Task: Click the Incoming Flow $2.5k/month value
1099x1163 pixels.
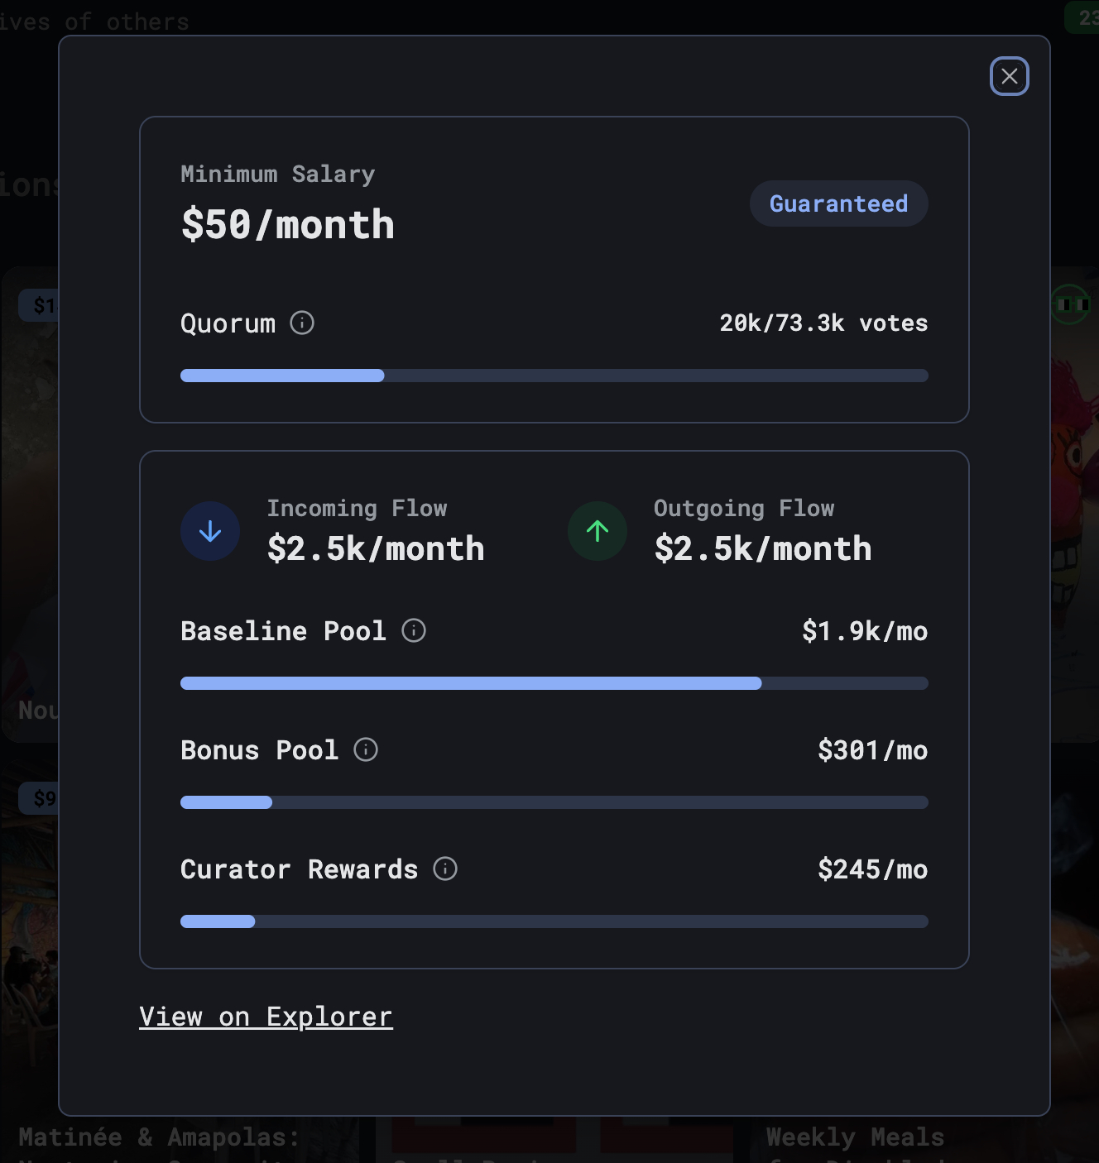Action: coord(376,548)
